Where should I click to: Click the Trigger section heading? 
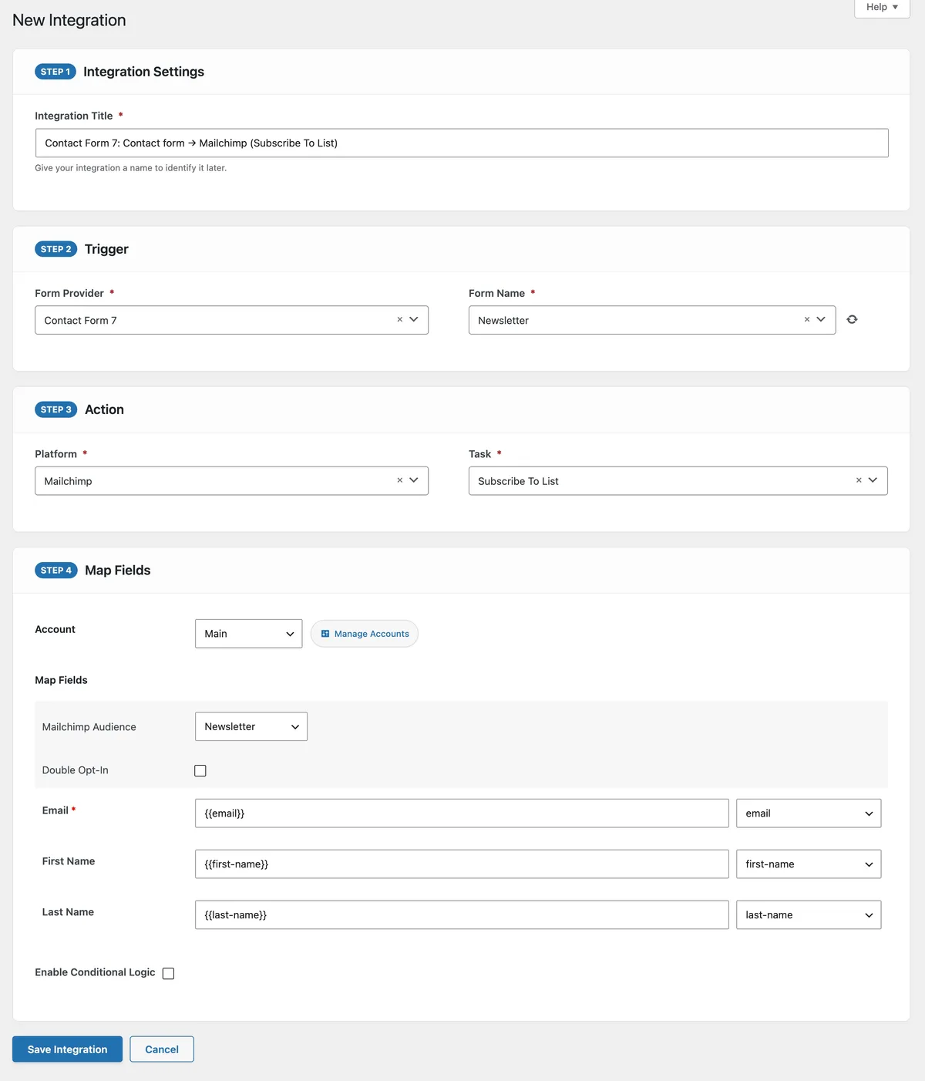[x=106, y=249]
